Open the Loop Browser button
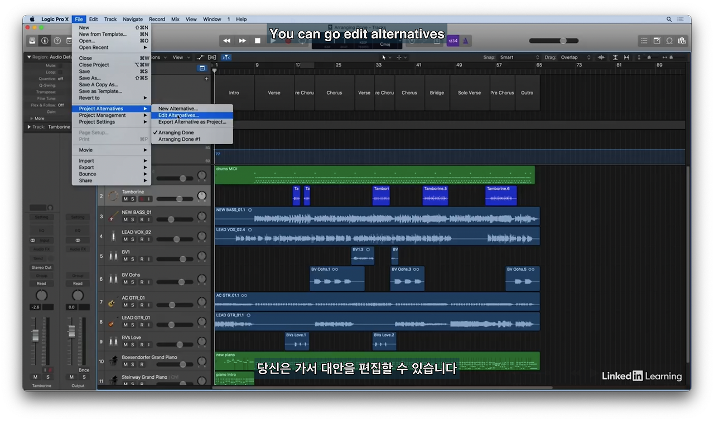 [x=669, y=41]
